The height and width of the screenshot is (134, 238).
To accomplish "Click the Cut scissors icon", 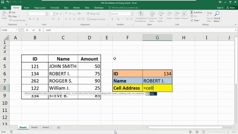I will point(10,12).
